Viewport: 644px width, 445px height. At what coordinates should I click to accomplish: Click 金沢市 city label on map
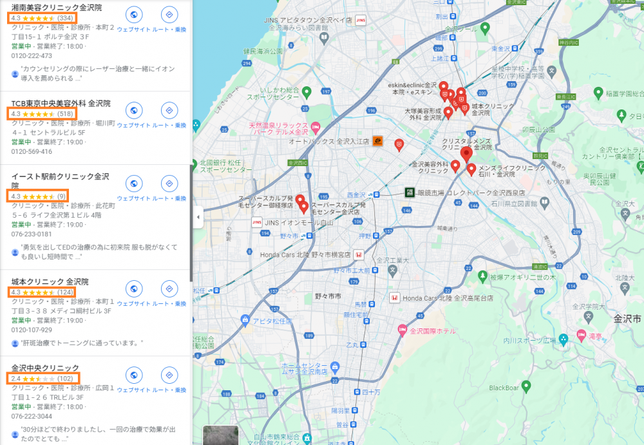coord(627,318)
